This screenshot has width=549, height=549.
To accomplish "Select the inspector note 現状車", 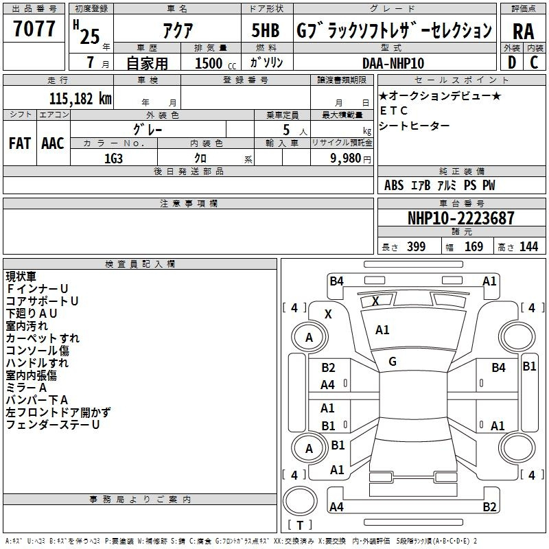I will (21, 277).
